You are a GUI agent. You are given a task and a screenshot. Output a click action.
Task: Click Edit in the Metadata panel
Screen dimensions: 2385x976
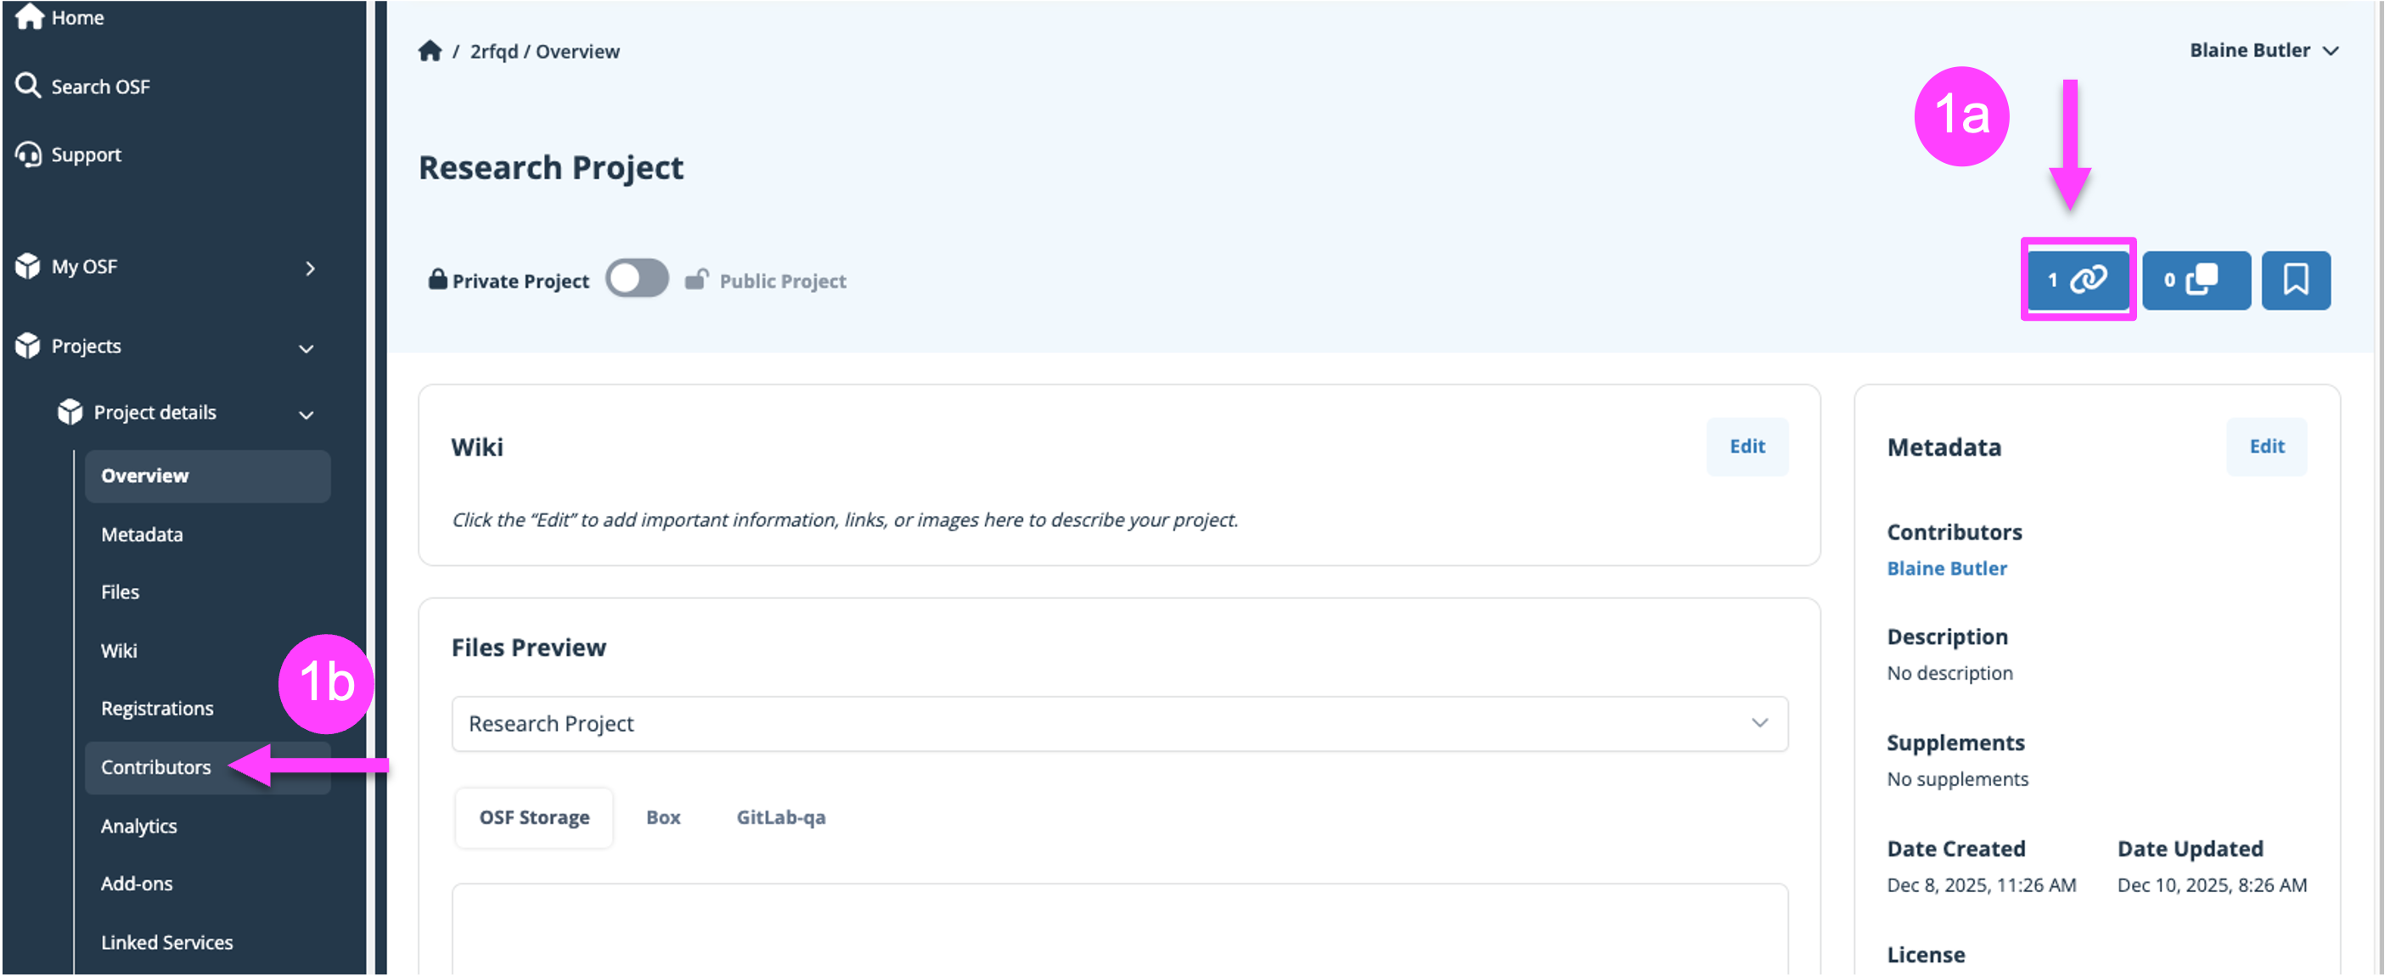point(2265,446)
